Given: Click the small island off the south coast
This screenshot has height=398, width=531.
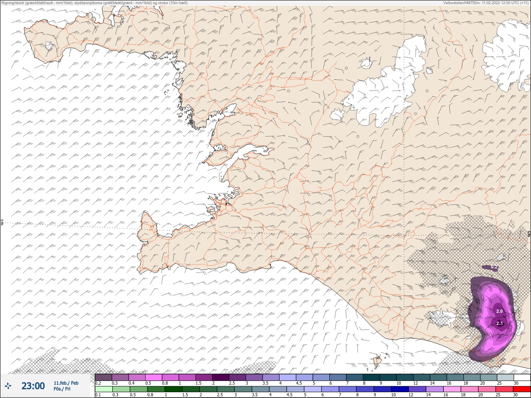Looking at the screenshot, I should coord(377,362).
